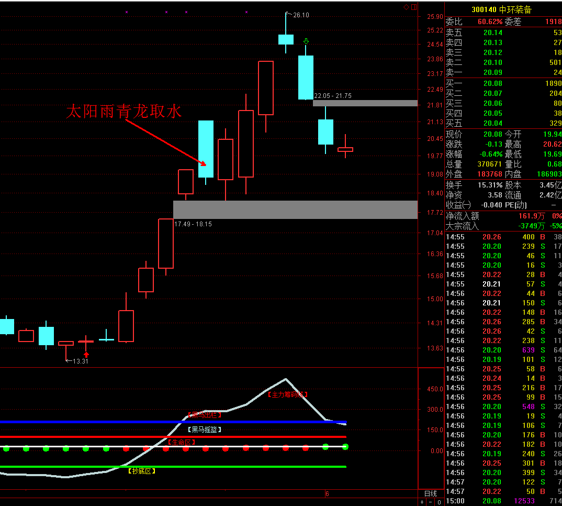Screen dimensions: 562x506
Task: Click the red up arrow below the doji candle
Action: (x=86, y=355)
